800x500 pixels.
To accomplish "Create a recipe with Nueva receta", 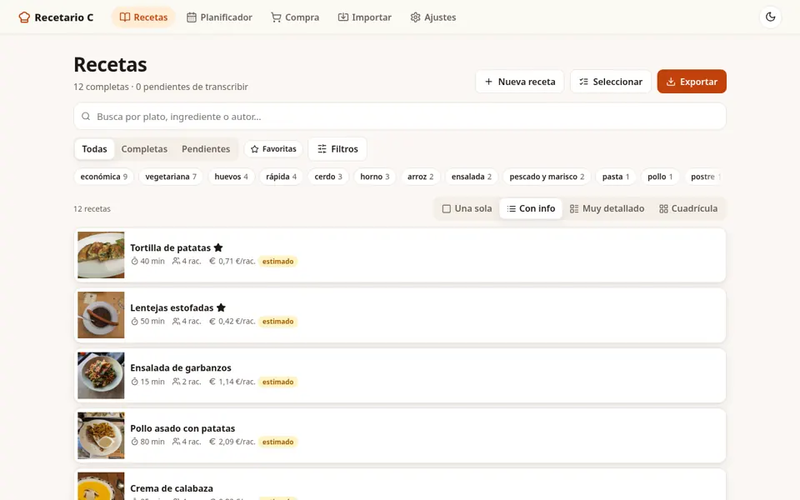I will click(519, 82).
